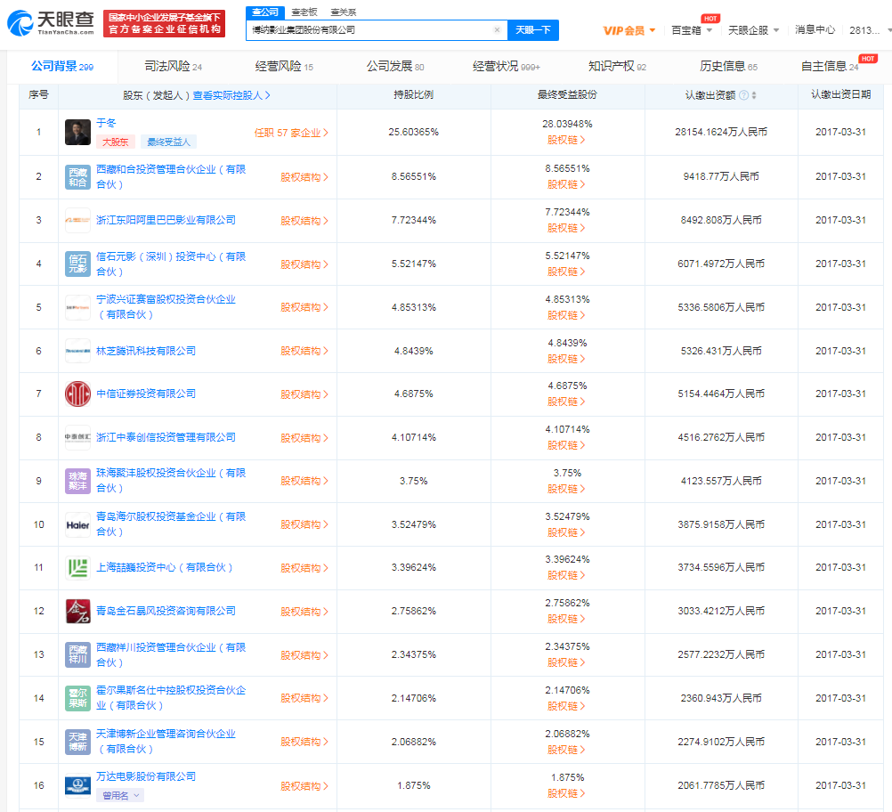The image size is (892, 812).
Task: Sort by 认缴出资额 using the sort arrows
Action: tap(754, 95)
